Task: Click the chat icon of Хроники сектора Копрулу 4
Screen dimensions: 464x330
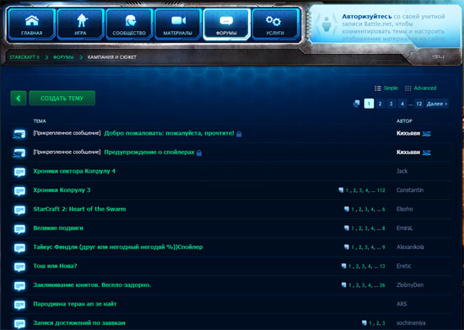Action: (x=20, y=172)
